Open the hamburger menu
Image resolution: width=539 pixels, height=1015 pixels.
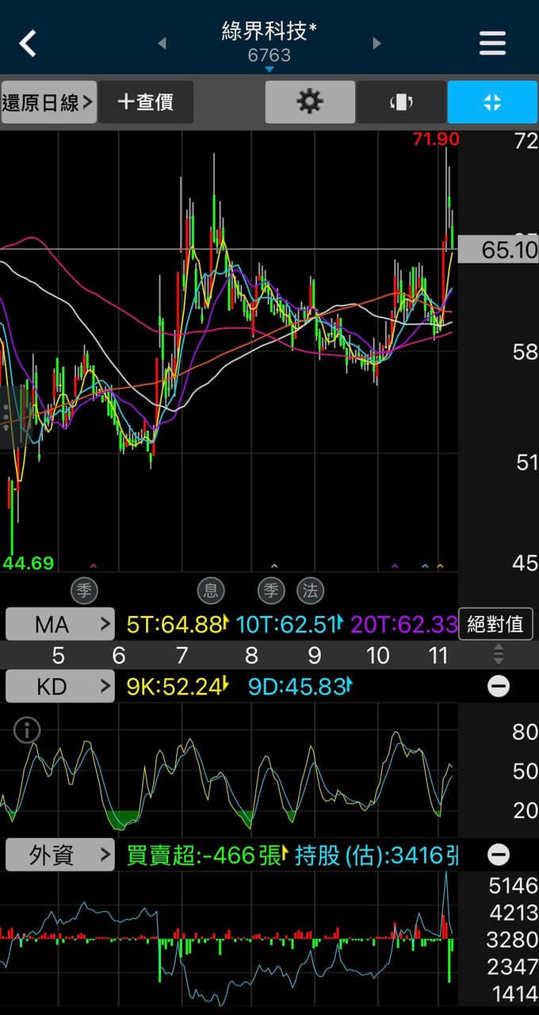click(x=492, y=43)
